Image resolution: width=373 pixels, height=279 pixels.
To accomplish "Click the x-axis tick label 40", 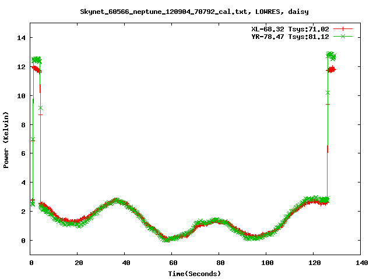I will [126, 263].
